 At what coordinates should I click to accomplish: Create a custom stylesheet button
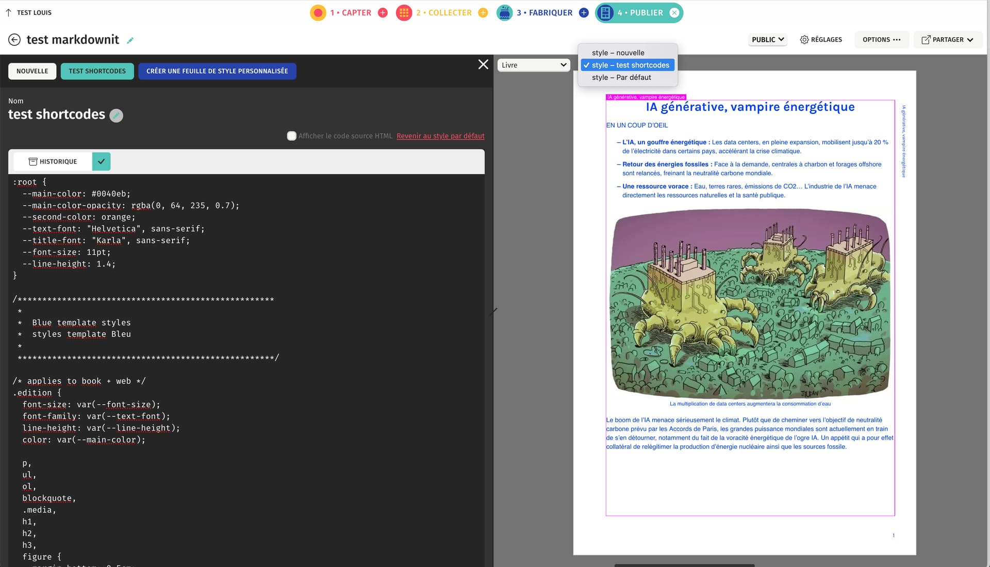[217, 71]
